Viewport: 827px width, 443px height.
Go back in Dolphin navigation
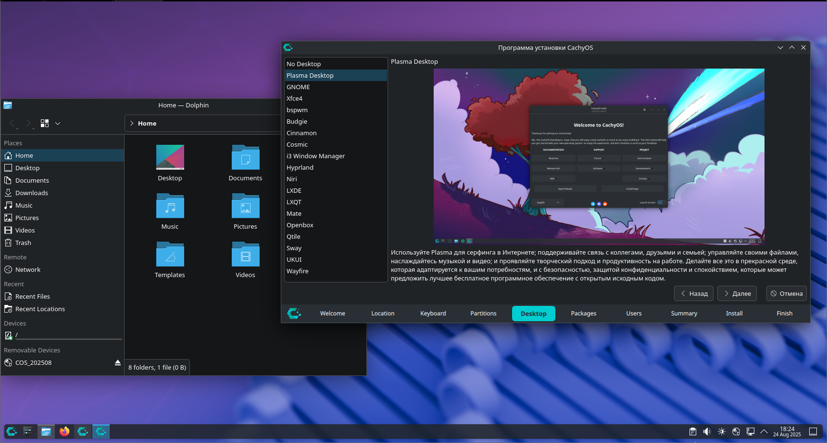[x=13, y=123]
